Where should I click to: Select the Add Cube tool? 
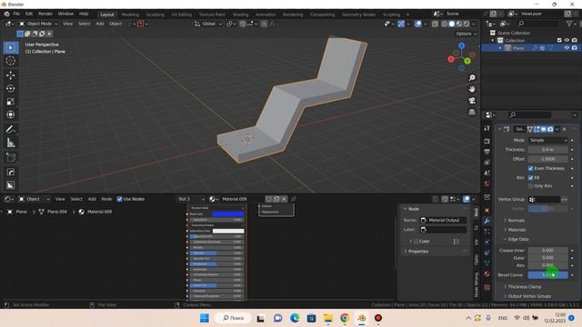coord(10,157)
